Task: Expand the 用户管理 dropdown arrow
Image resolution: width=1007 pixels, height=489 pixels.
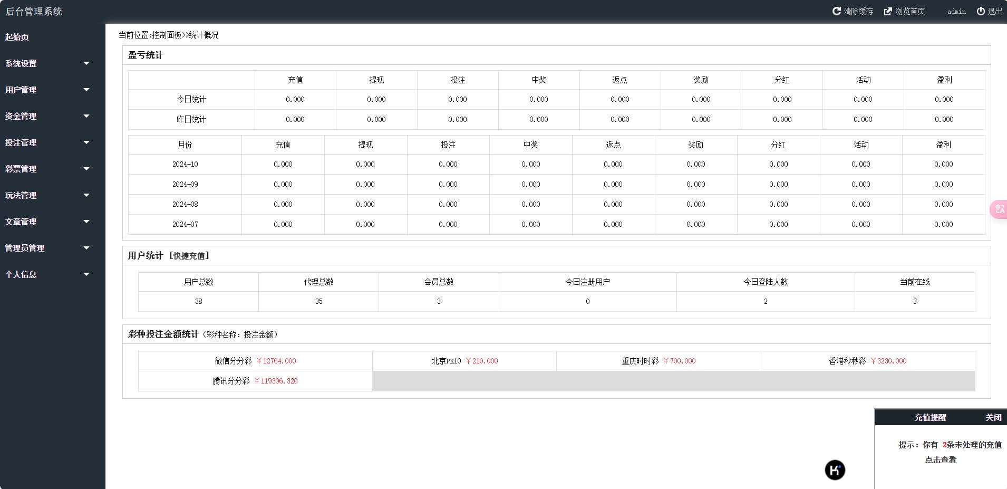Action: [86, 90]
